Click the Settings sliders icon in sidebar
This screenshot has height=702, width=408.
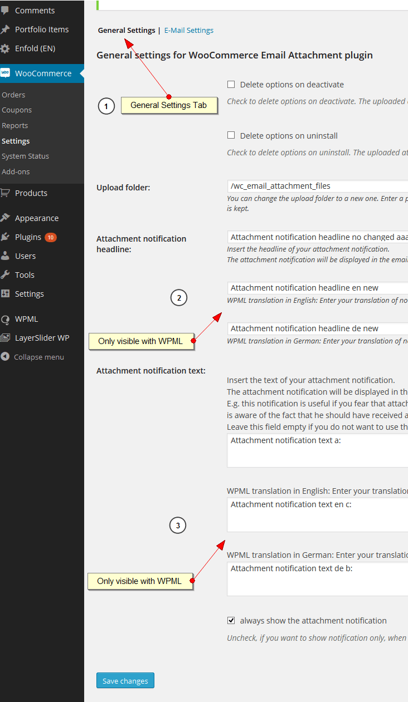[5, 294]
